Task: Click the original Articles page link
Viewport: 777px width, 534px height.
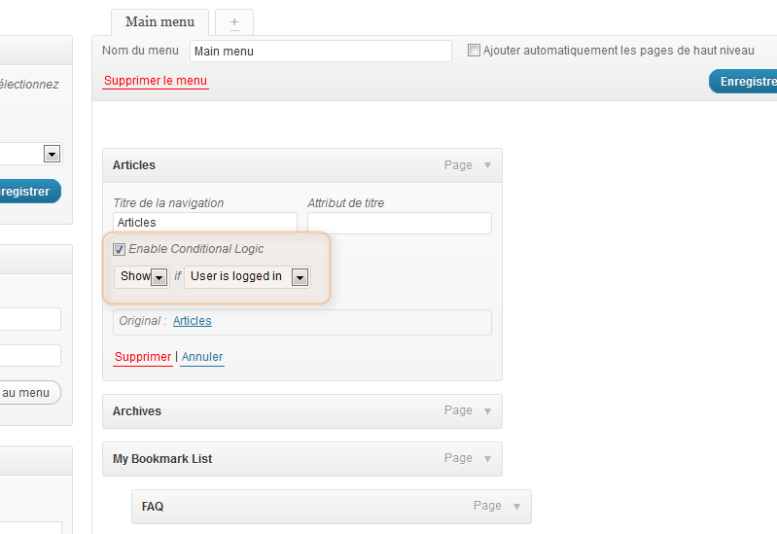Action: point(193,321)
